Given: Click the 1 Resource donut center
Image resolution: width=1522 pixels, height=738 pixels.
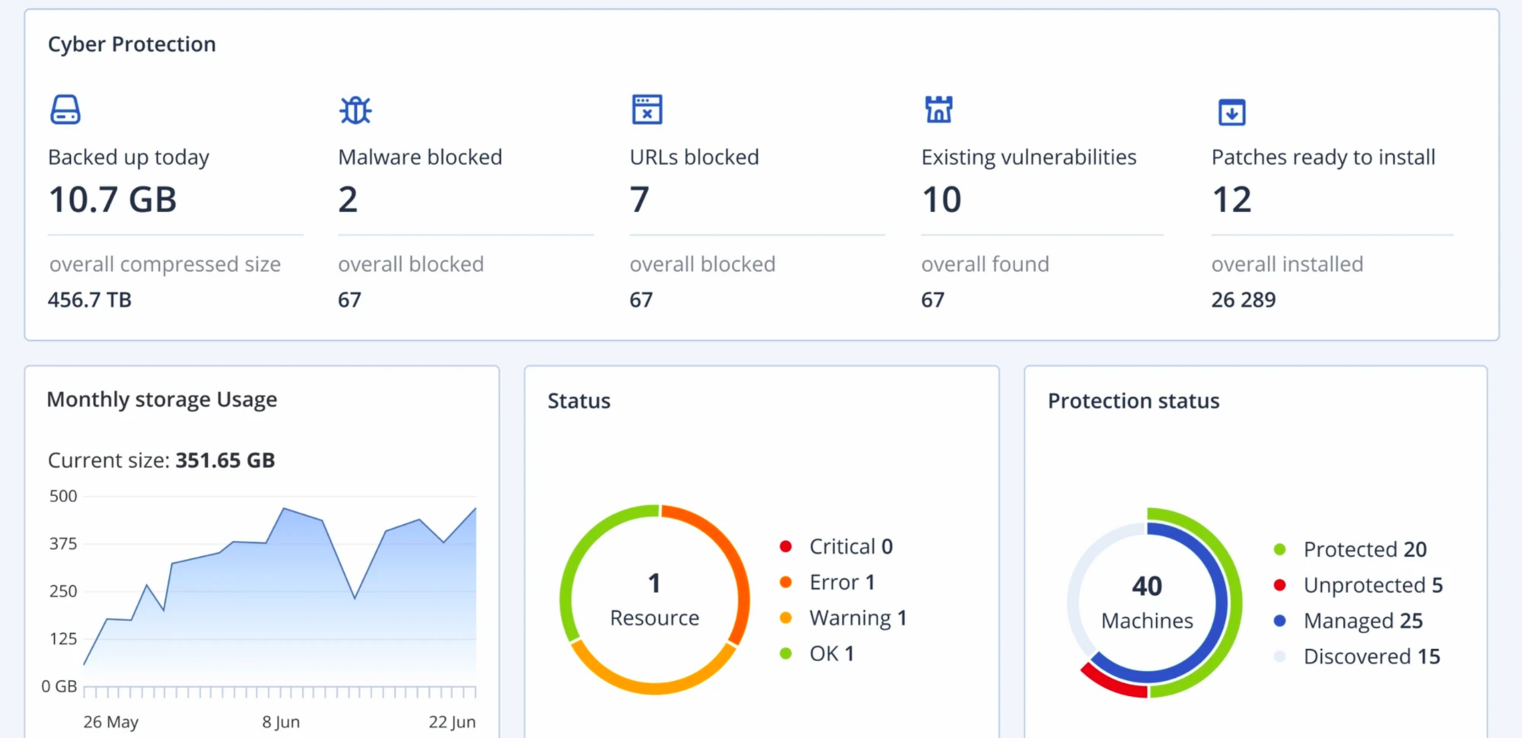Looking at the screenshot, I should (654, 600).
